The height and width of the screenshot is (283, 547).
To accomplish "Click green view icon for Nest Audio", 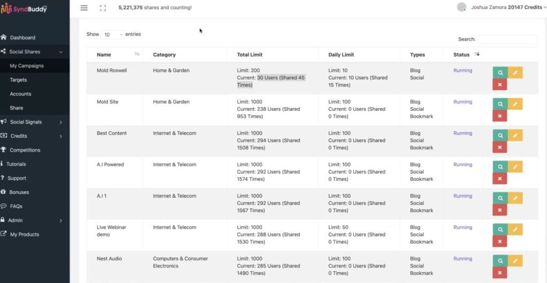I will tap(500, 261).
